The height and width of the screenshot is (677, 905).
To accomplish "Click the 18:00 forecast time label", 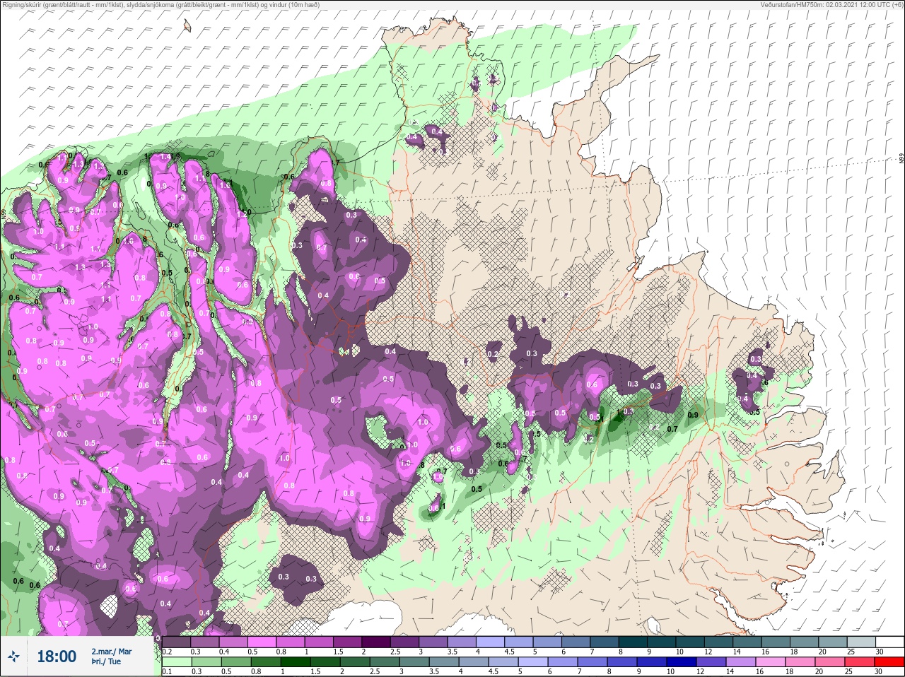I will pyautogui.click(x=57, y=657).
